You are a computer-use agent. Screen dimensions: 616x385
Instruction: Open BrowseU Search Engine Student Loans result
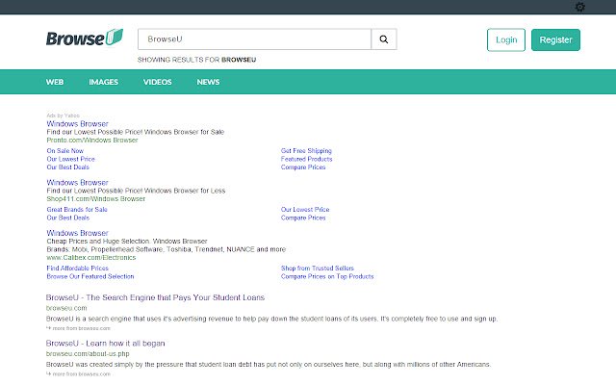(x=155, y=297)
